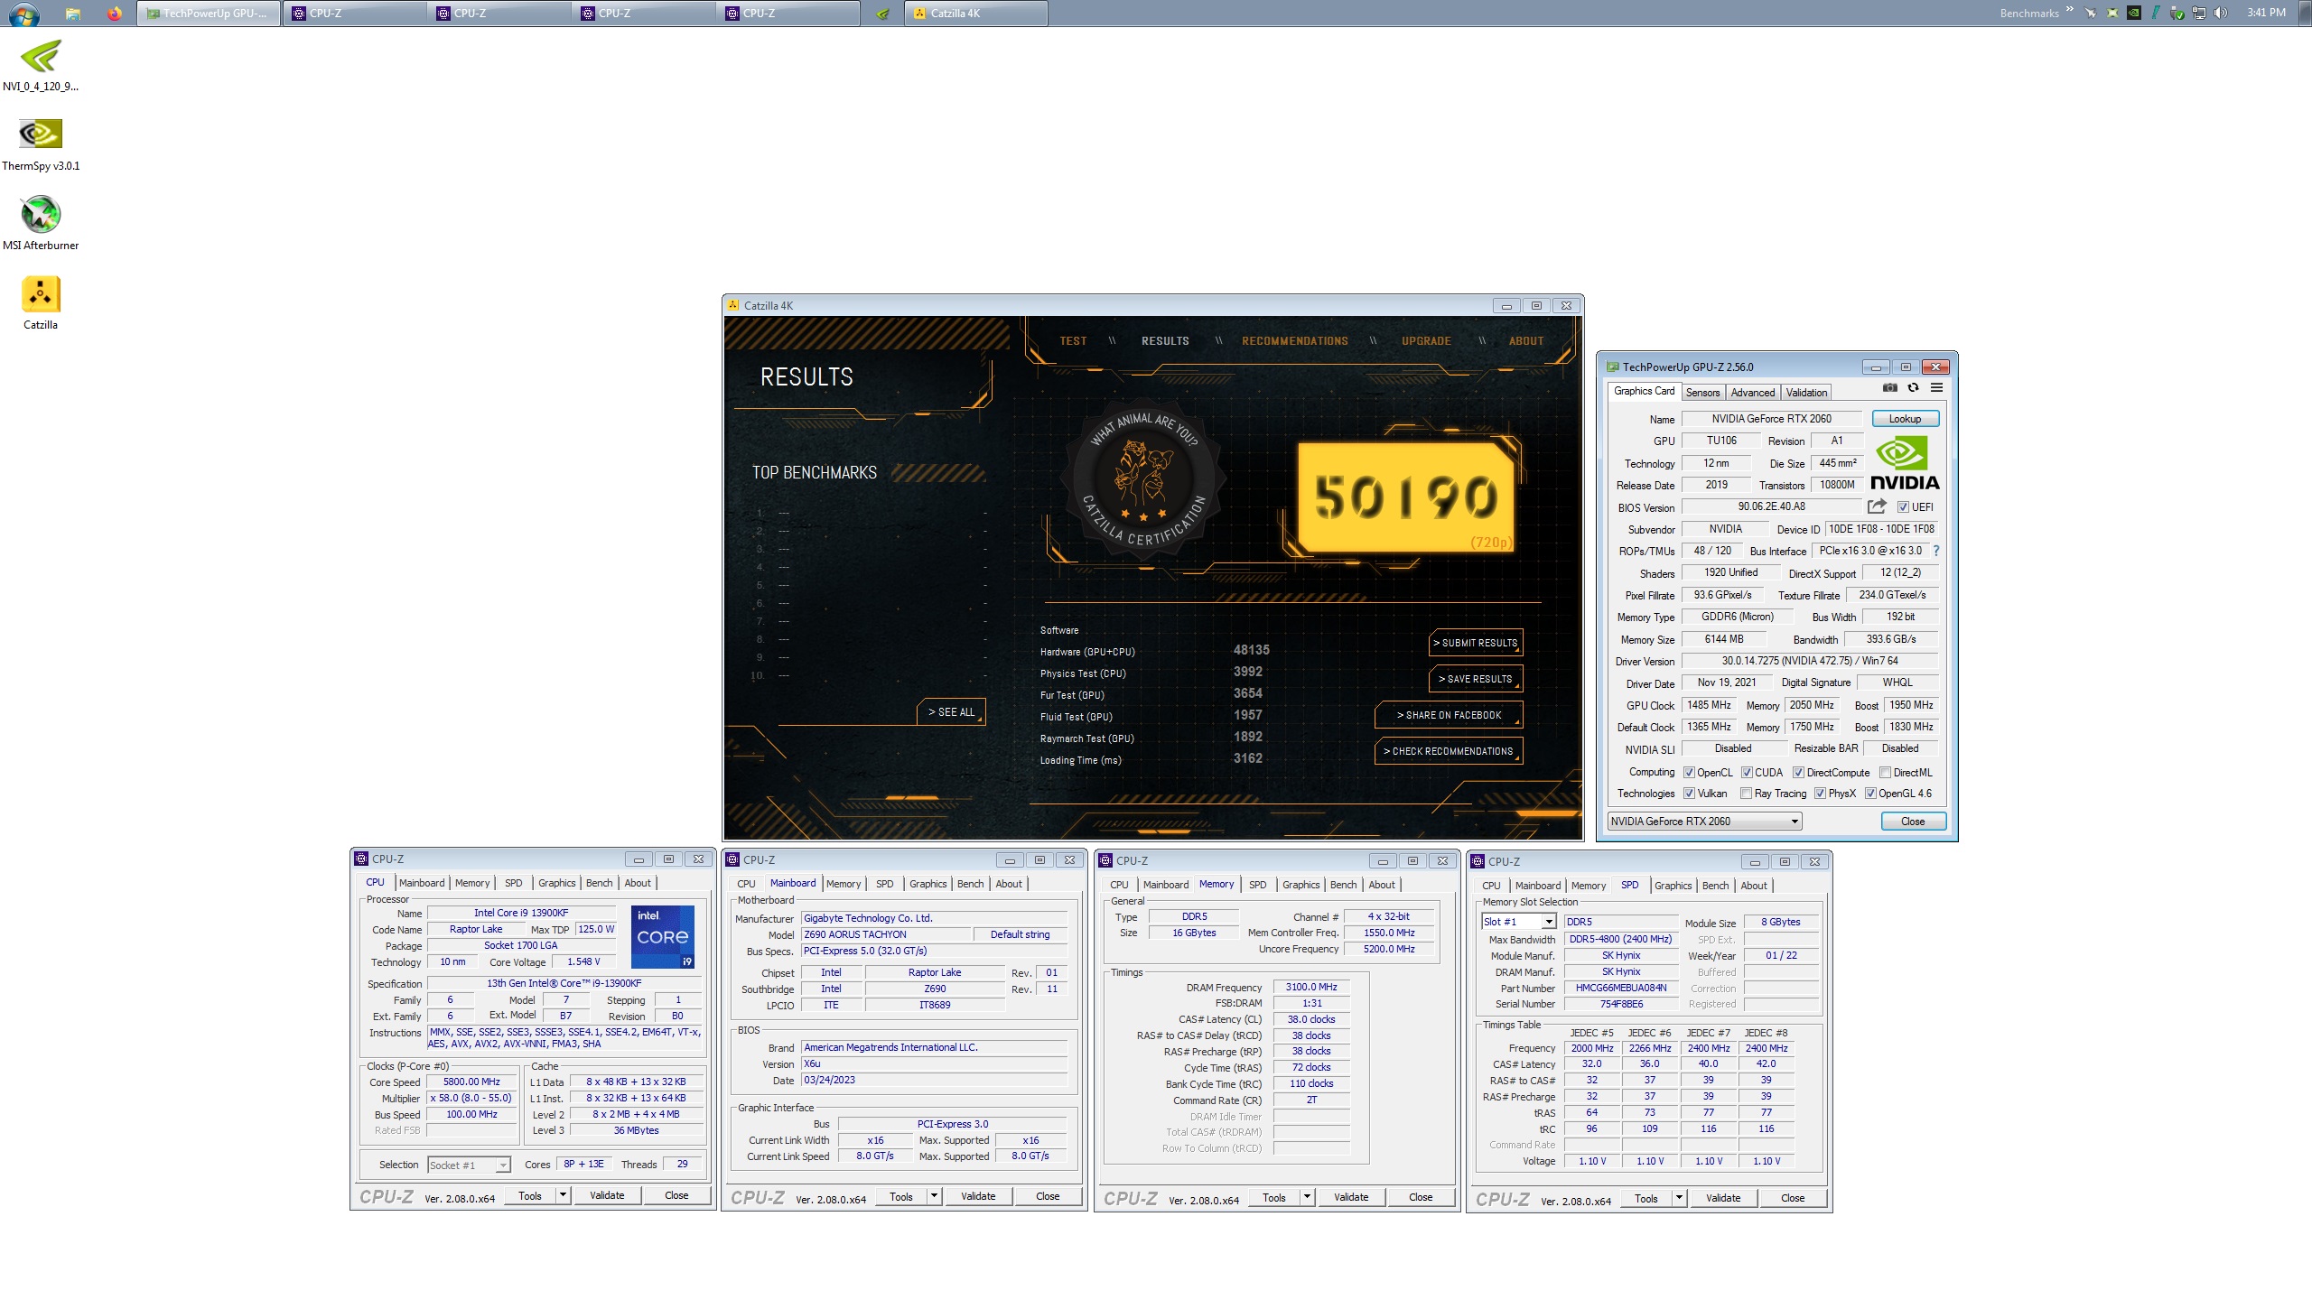The image size is (2312, 1300).
Task: Open the MSI Afterburner desktop icon
Action: (x=41, y=224)
